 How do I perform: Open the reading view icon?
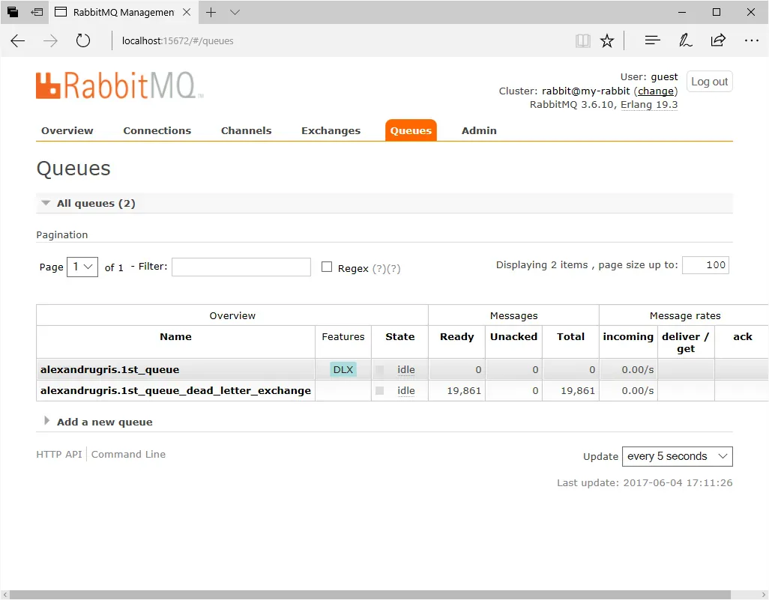[582, 40]
